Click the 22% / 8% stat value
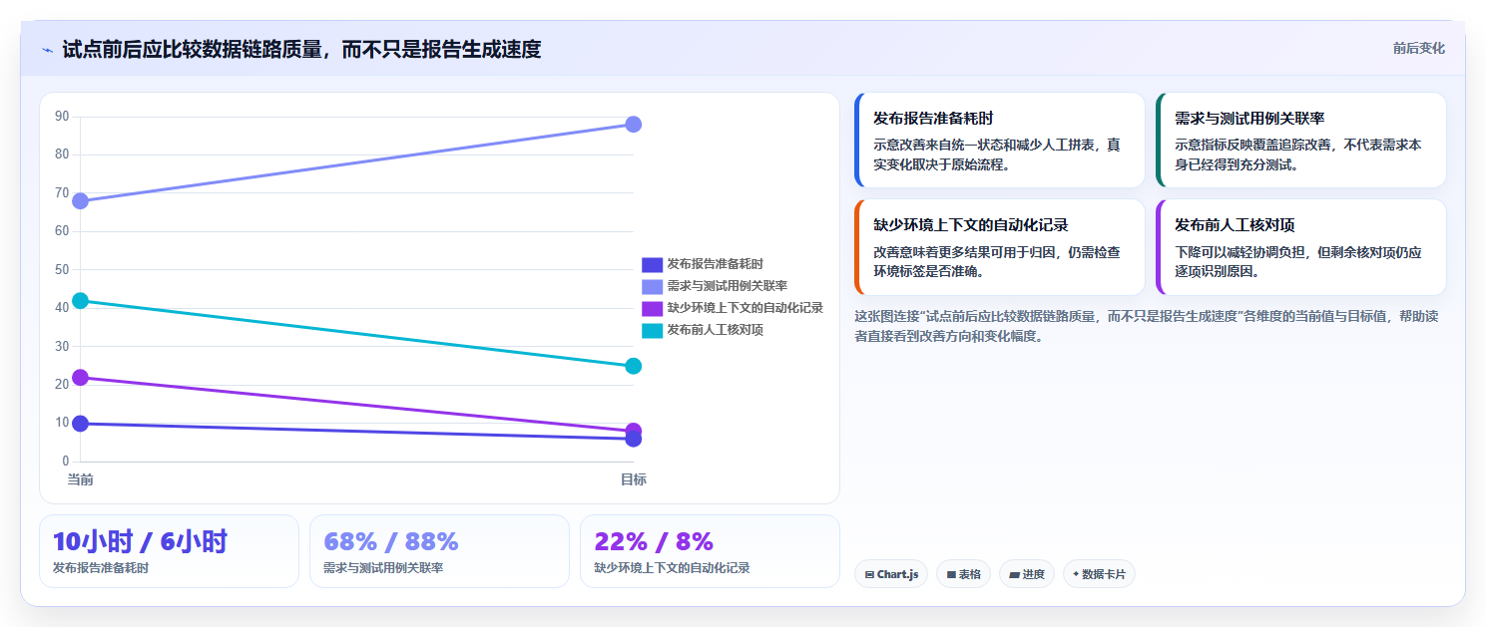Image resolution: width=1486 pixels, height=627 pixels. [654, 541]
